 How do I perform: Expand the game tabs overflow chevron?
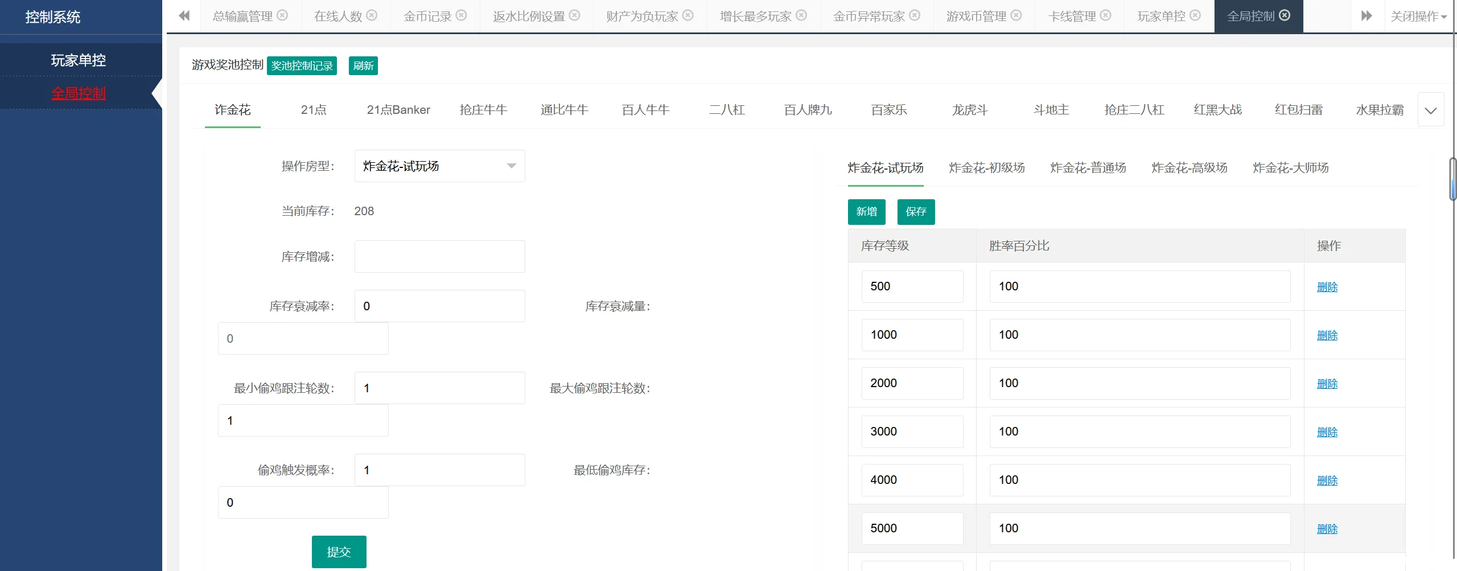coord(1431,110)
